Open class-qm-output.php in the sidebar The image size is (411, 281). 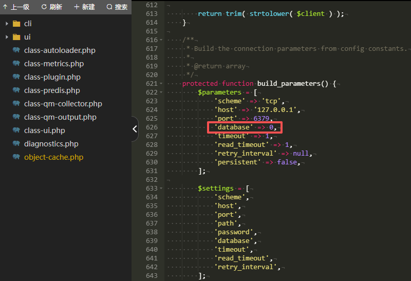60,117
